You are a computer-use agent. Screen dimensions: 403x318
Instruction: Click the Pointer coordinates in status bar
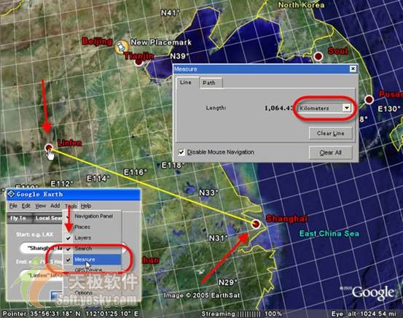coord(71,314)
